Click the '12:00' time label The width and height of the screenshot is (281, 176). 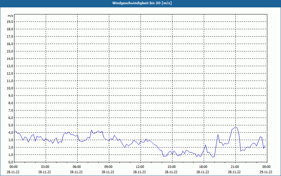click(x=140, y=167)
